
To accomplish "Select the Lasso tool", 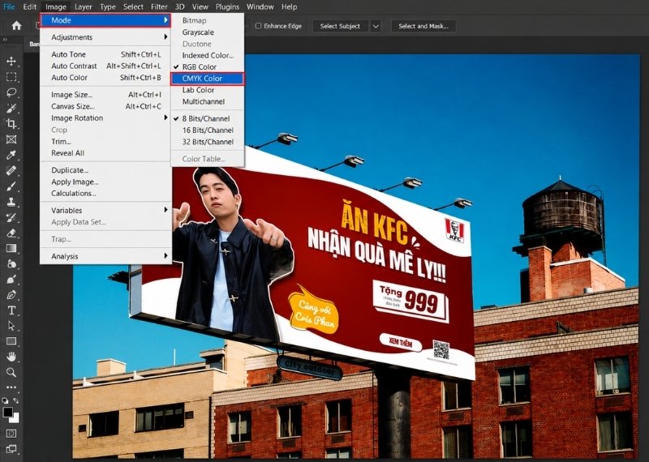I will (x=11, y=92).
